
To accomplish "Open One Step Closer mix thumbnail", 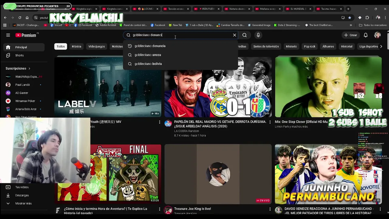I will point(328,87).
